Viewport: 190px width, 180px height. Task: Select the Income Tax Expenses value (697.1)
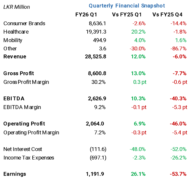click(98, 157)
